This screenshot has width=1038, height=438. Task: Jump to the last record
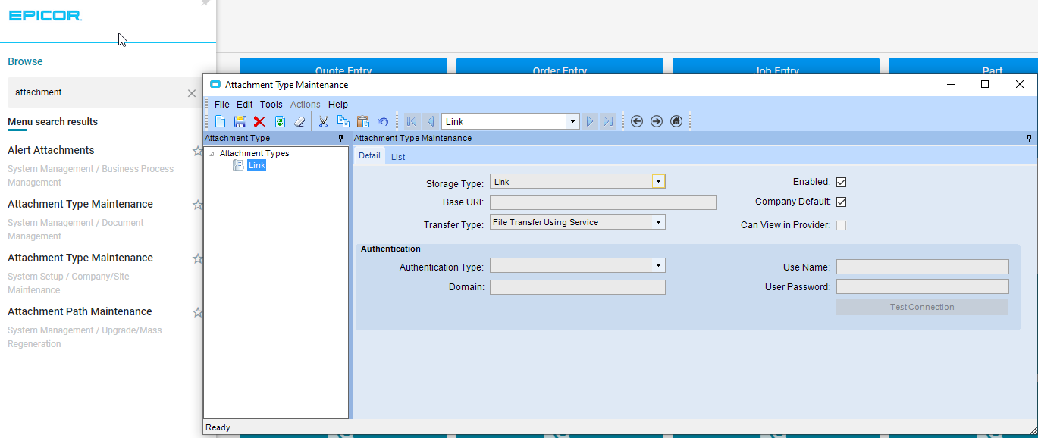(608, 121)
